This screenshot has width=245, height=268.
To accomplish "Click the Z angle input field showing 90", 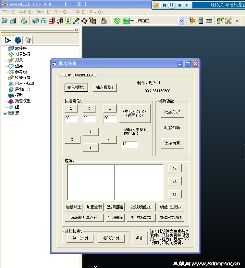I will [x=110, y=119].
